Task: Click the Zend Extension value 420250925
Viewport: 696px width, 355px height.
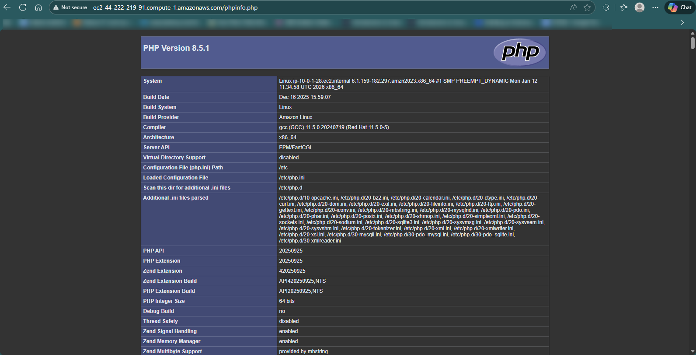Action: click(x=292, y=271)
